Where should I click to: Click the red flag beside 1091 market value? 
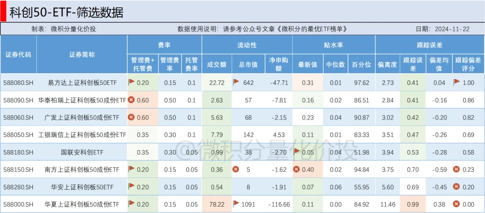coord(236,204)
